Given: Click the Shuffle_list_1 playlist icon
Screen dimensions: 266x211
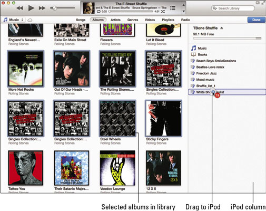Looking at the screenshot, I should pos(193,86).
